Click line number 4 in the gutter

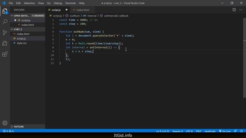click(x=53, y=31)
